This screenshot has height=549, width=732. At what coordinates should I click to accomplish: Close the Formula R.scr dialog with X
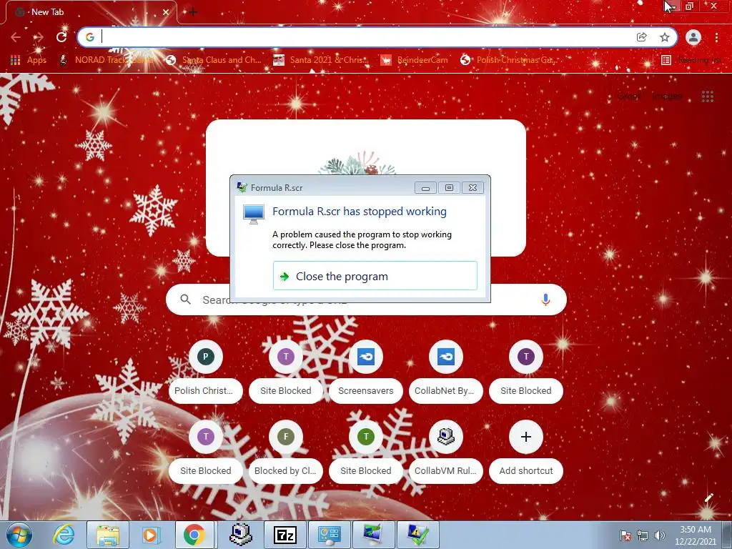click(473, 188)
